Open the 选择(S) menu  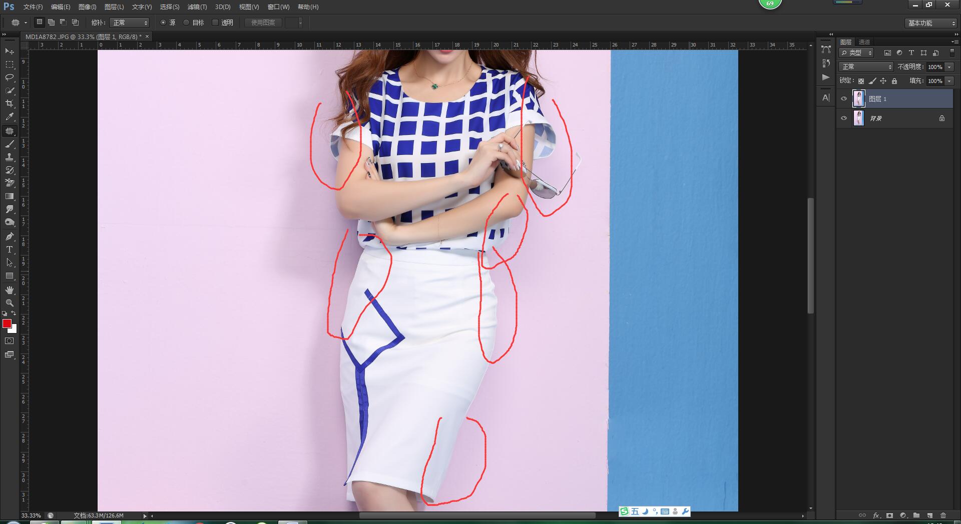pyautogui.click(x=169, y=7)
